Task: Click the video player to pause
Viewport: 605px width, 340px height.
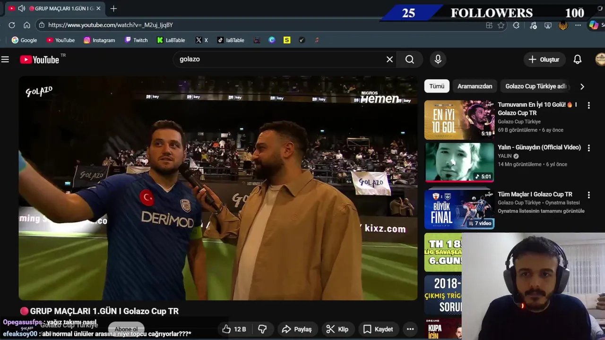Action: coord(218,188)
